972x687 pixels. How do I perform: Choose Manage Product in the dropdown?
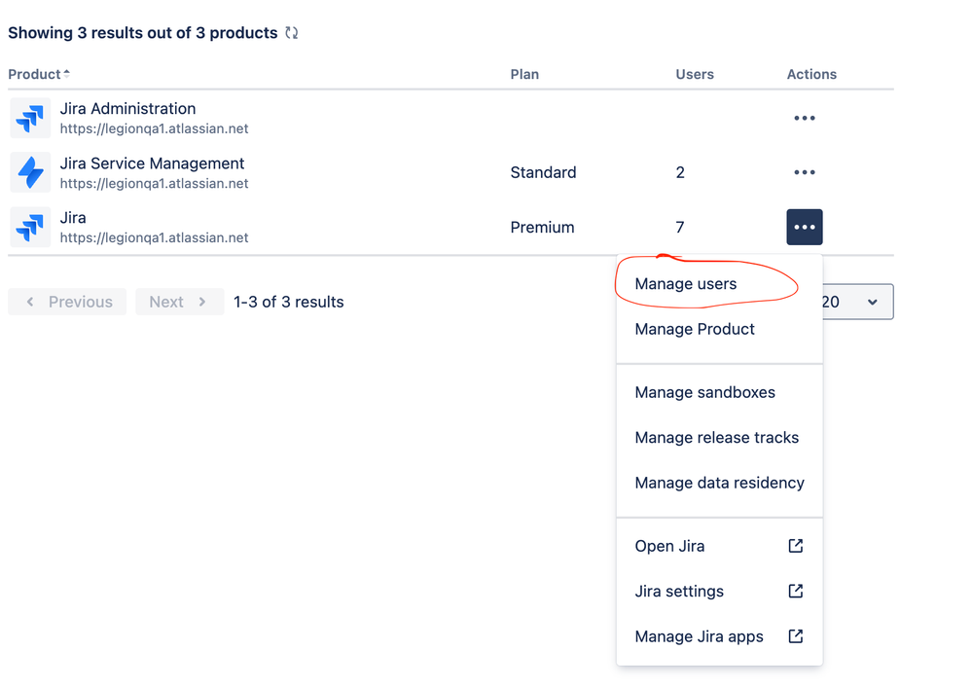tap(719, 329)
